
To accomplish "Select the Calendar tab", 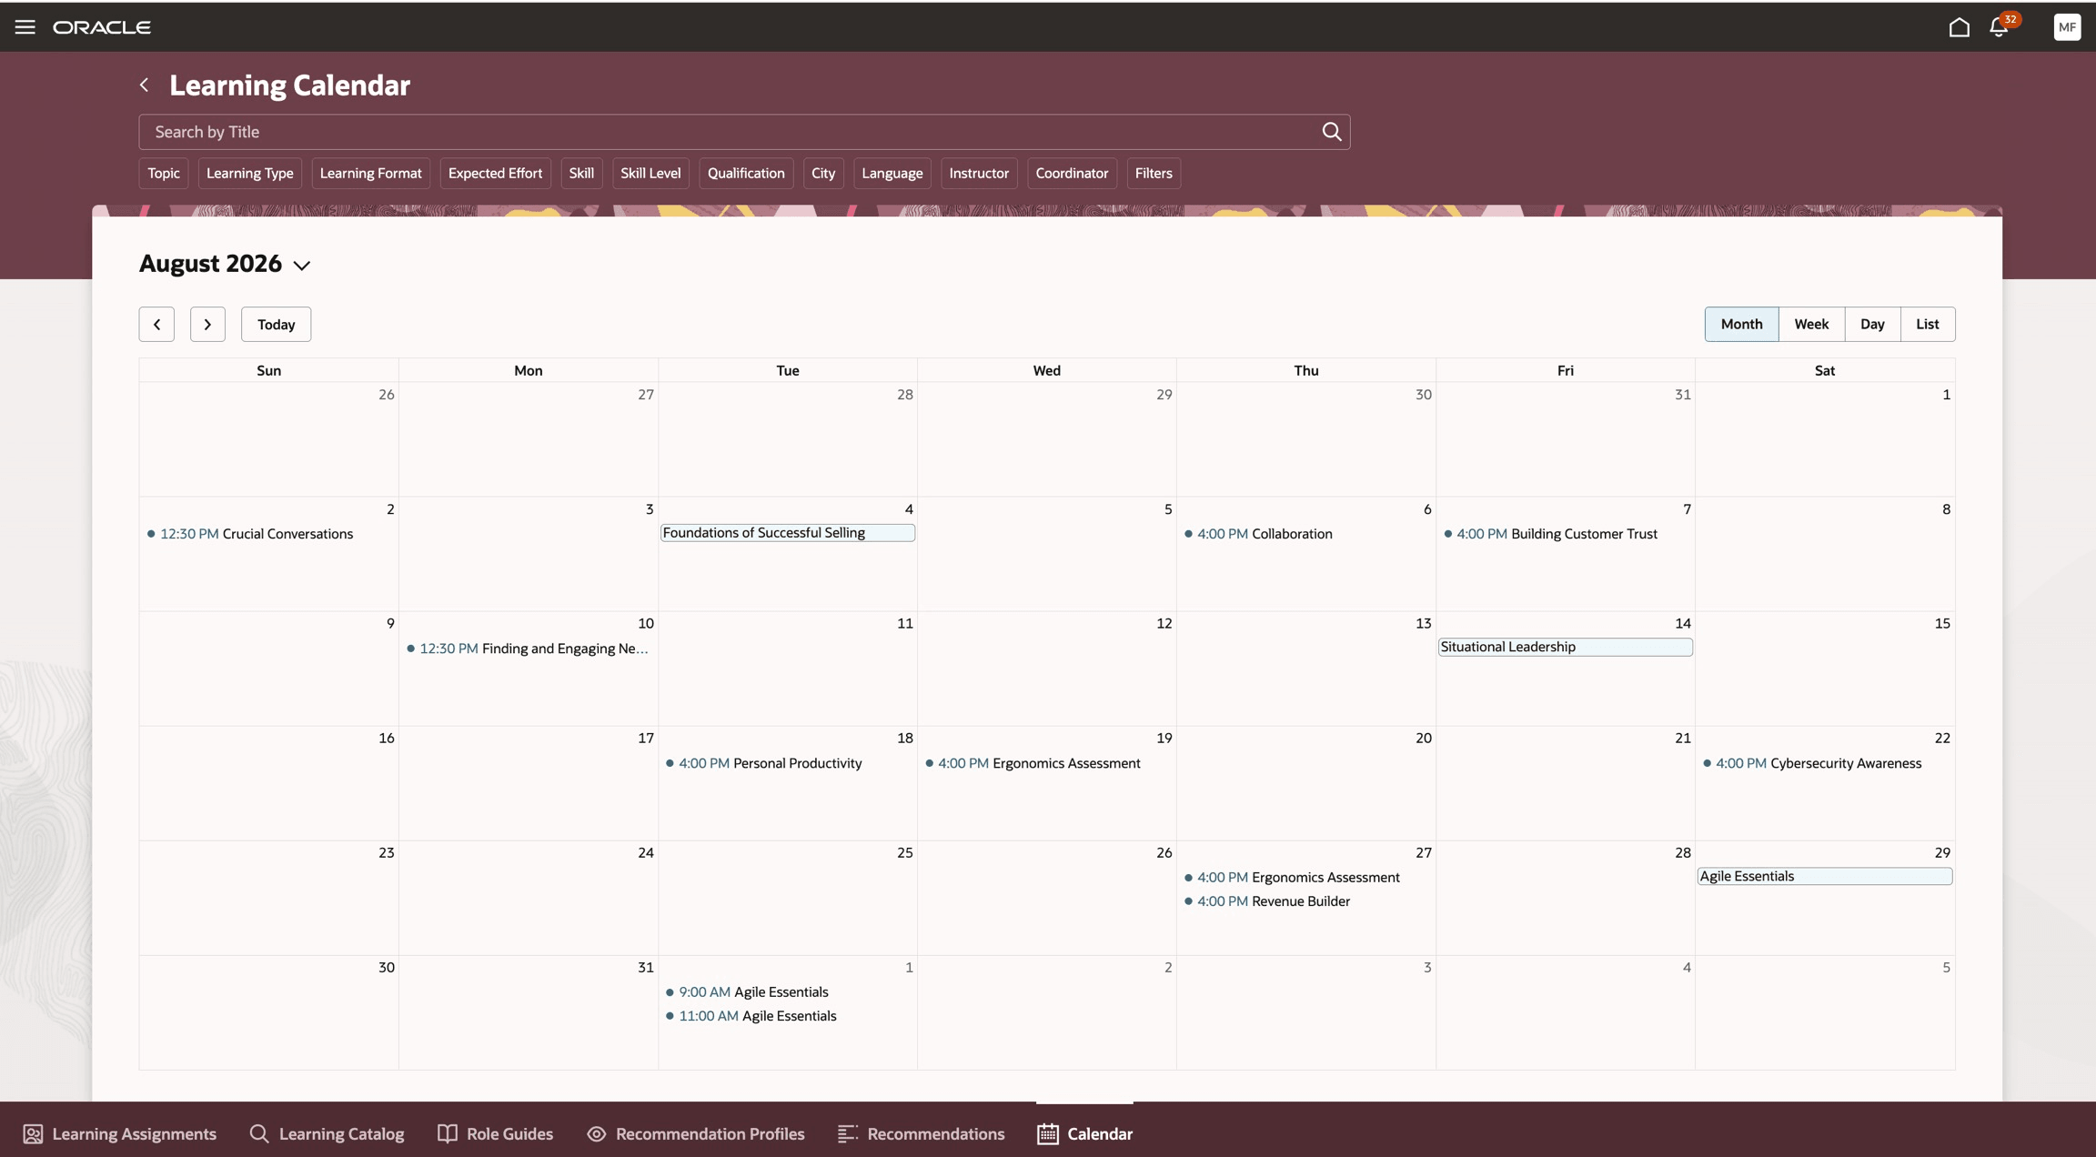I will 1085,1133.
